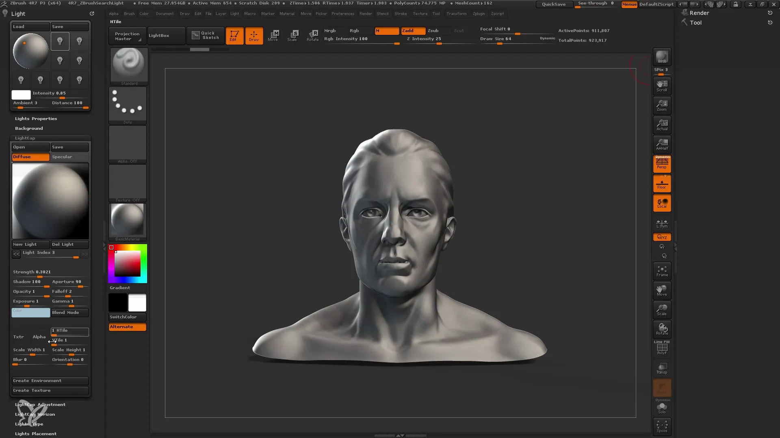The height and width of the screenshot is (438, 780).
Task: Open the Standard brush thumbnail
Action: [129, 67]
